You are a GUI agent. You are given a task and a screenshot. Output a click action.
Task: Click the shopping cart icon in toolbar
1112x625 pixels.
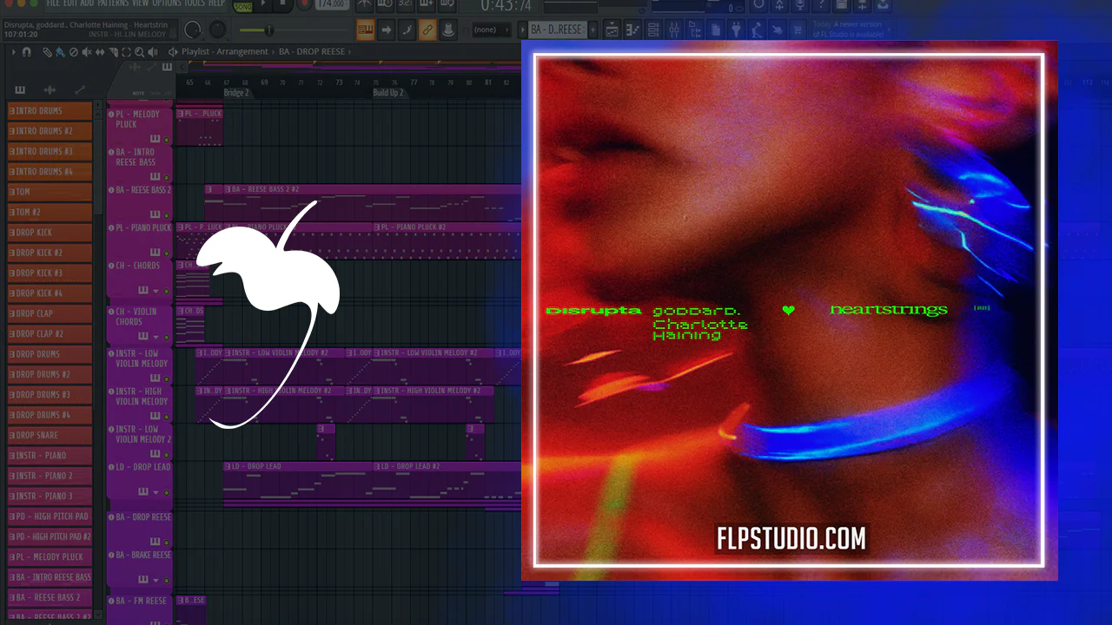(798, 30)
